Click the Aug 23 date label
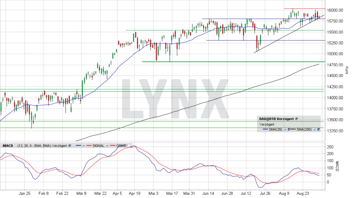This screenshot has width=352, height=198. (x=302, y=194)
